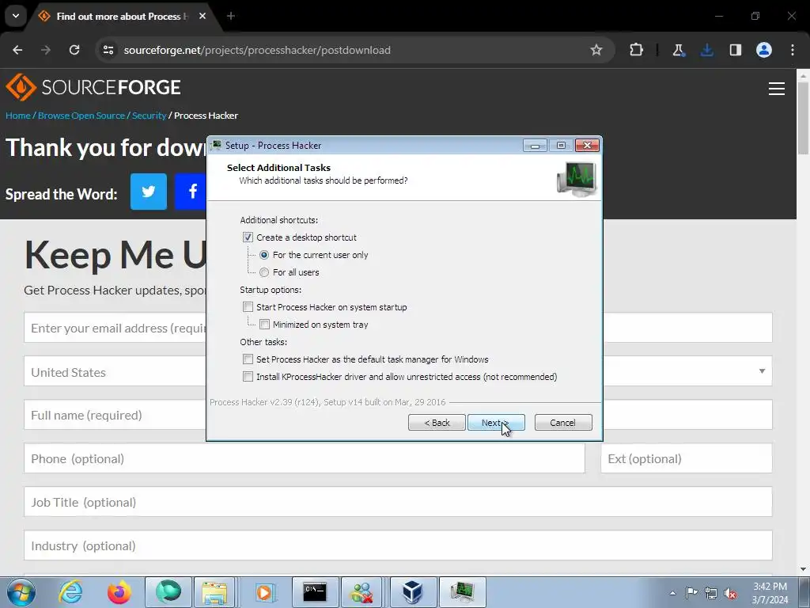Viewport: 810px width, 608px height.
Task: Click Next in the setup wizard
Action: [496, 423]
